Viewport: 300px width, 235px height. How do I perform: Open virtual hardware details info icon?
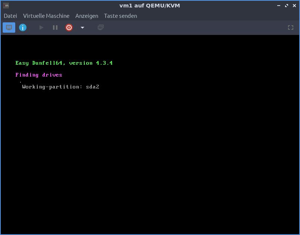point(23,28)
